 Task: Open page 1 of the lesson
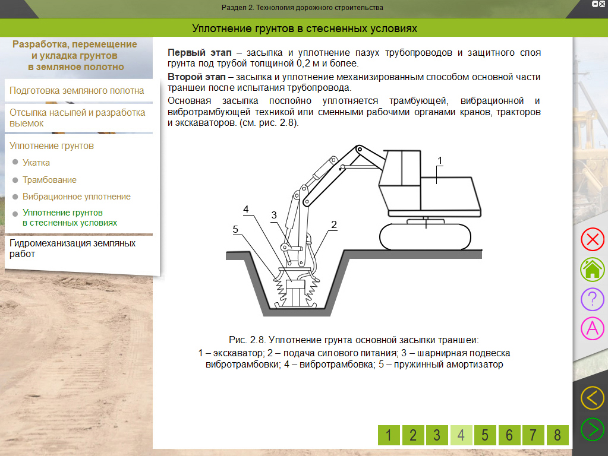tap(389, 435)
